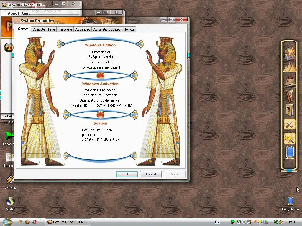Switch to the Remote tab
302x226 pixels.
click(x=129, y=29)
